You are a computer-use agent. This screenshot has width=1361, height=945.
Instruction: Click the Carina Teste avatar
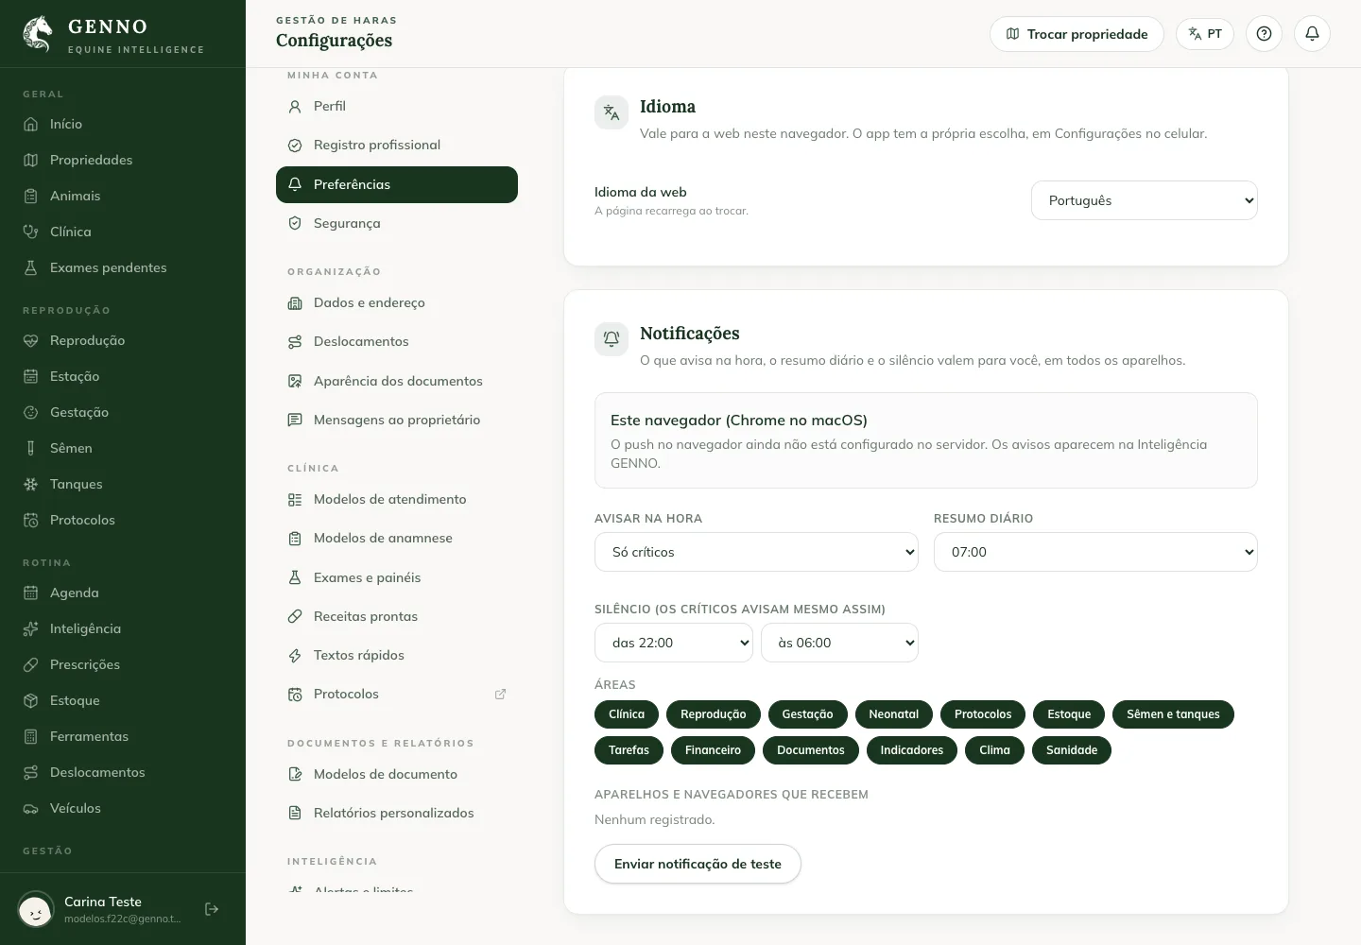pos(36,909)
